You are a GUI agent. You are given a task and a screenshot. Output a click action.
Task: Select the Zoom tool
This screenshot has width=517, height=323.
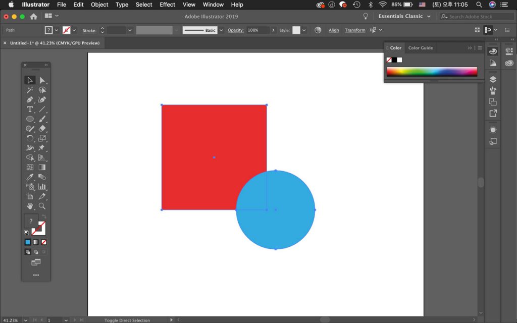click(x=42, y=206)
